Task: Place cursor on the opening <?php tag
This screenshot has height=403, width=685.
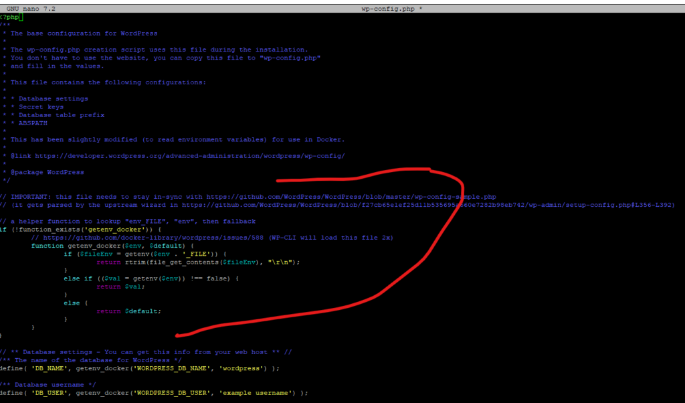Action: pyautogui.click(x=10, y=17)
